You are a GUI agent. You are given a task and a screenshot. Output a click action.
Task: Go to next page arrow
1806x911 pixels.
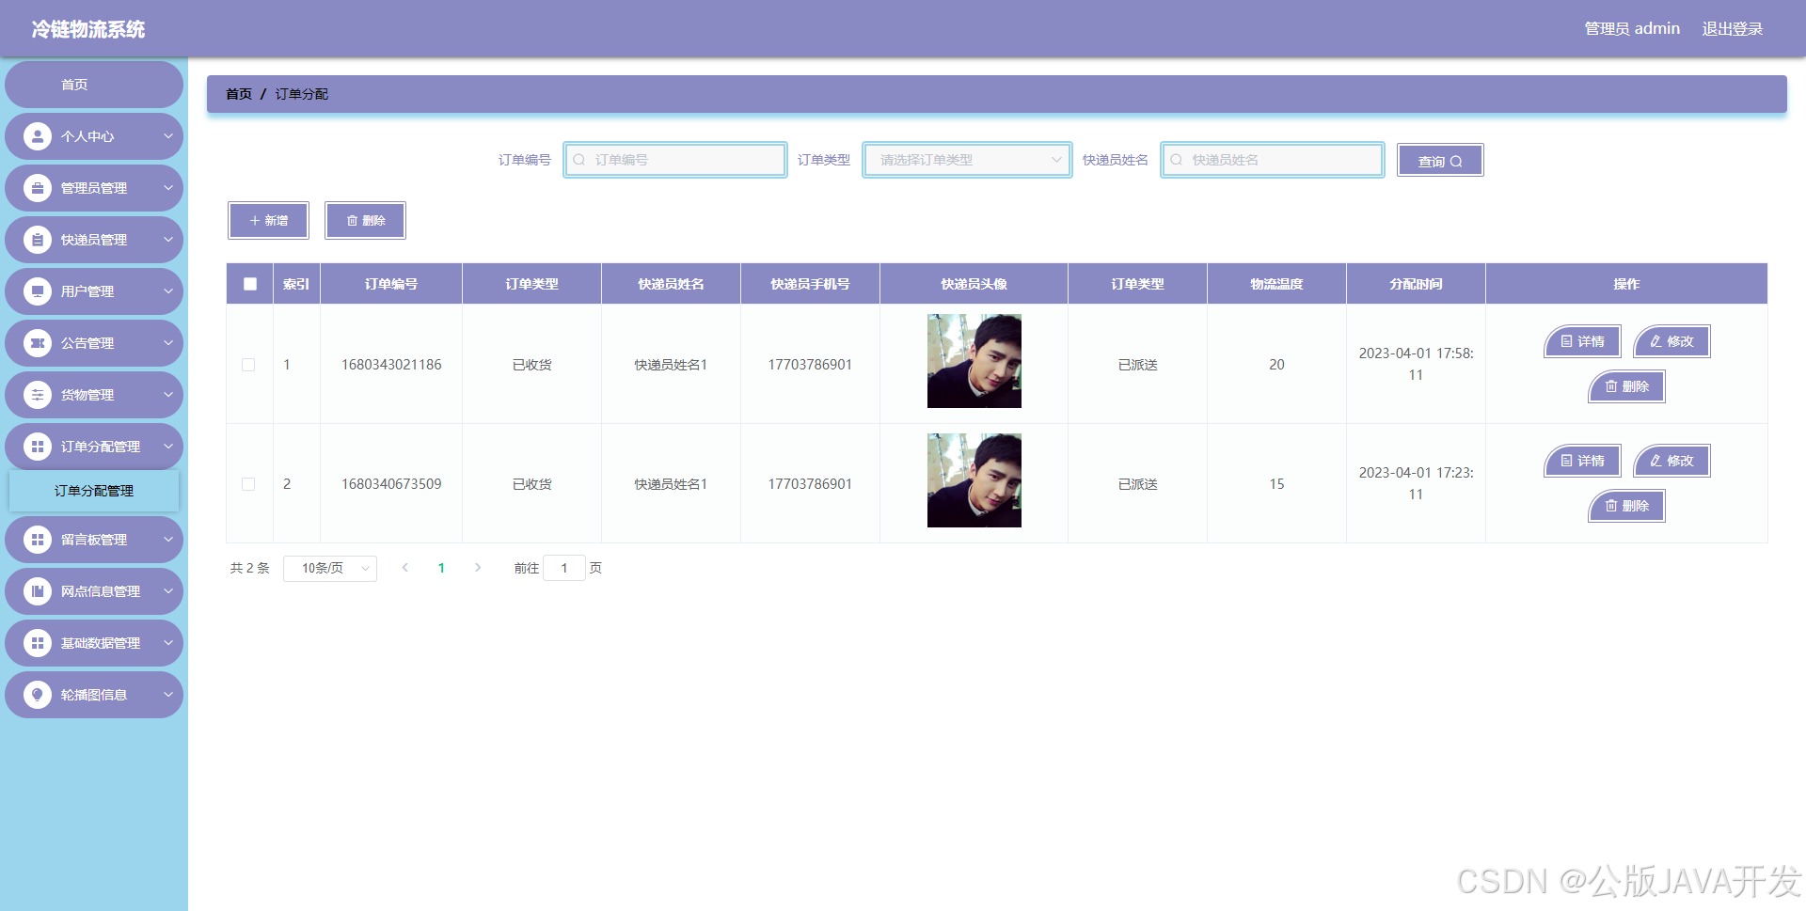click(x=478, y=568)
